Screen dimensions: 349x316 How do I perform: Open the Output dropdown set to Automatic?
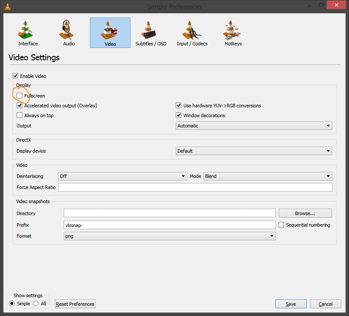tap(254, 126)
